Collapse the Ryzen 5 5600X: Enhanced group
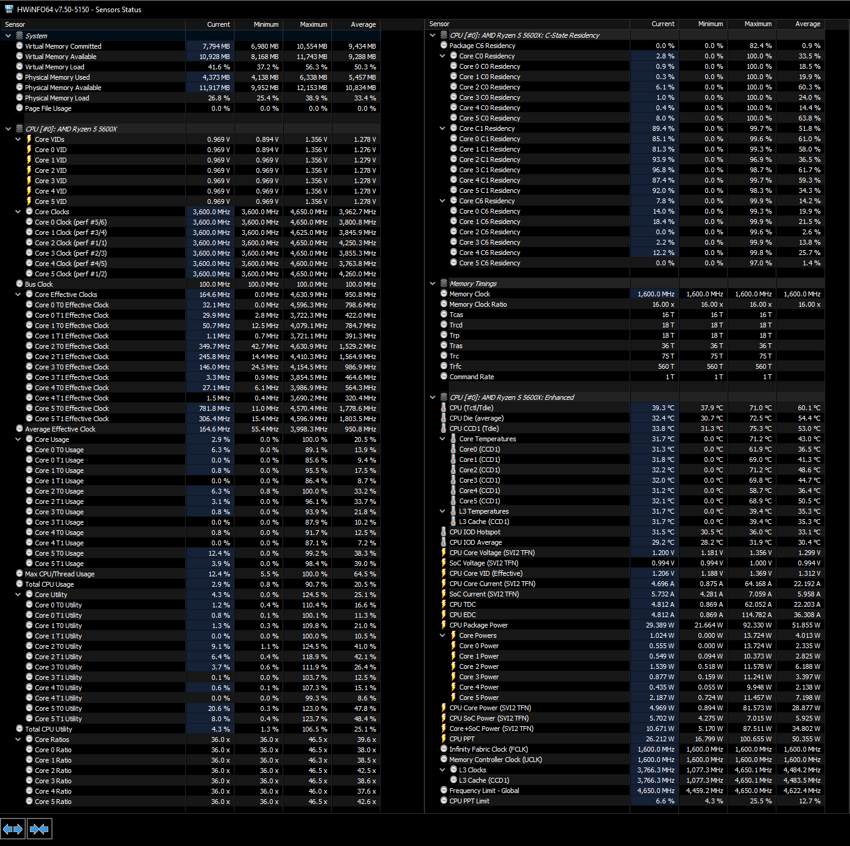850x846 pixels. pos(432,397)
